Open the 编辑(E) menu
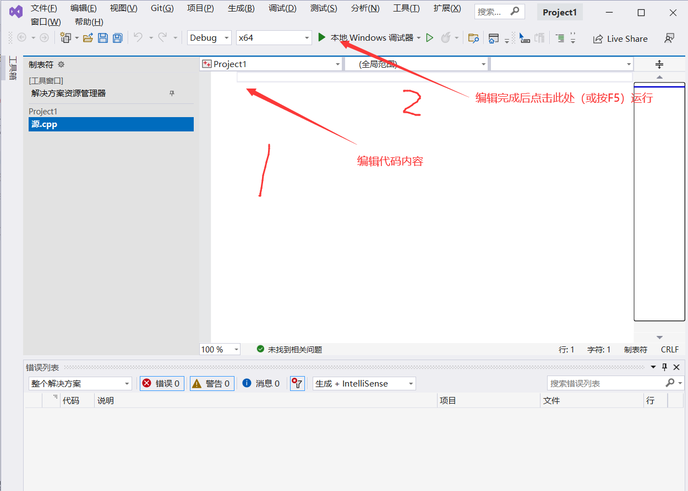The image size is (688, 491). [x=84, y=8]
